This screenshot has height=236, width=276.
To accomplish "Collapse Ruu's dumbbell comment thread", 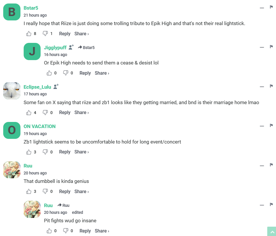I will pos(262,165).
